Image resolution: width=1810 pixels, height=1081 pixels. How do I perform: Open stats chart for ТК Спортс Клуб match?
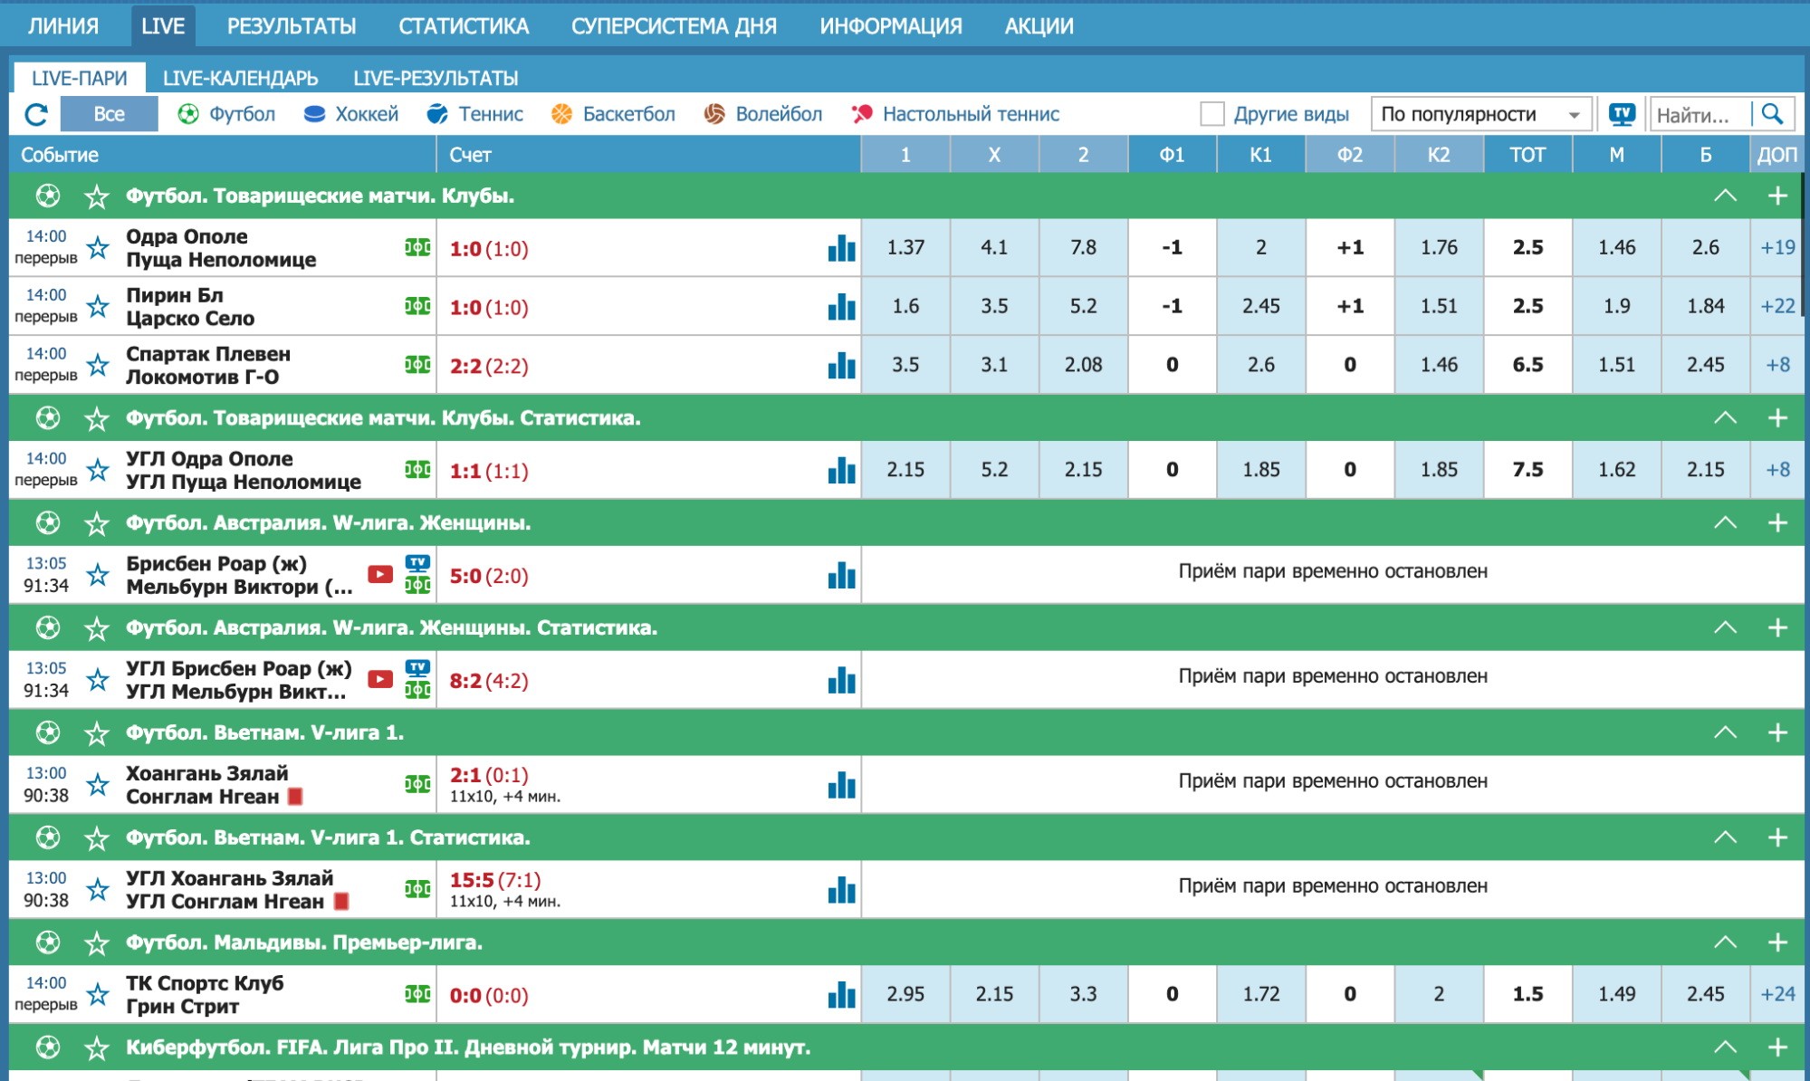point(841,995)
